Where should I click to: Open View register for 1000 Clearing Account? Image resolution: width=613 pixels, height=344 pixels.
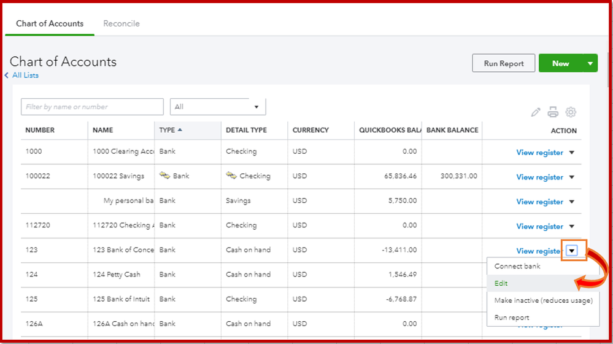click(x=539, y=152)
